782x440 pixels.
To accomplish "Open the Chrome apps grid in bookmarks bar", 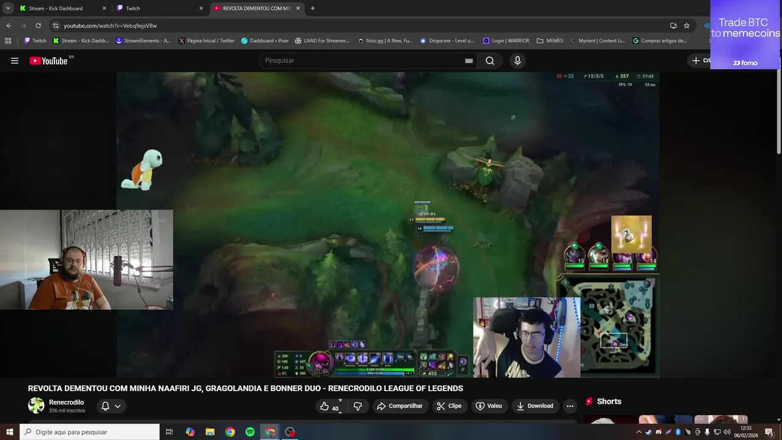I will 8,41.
